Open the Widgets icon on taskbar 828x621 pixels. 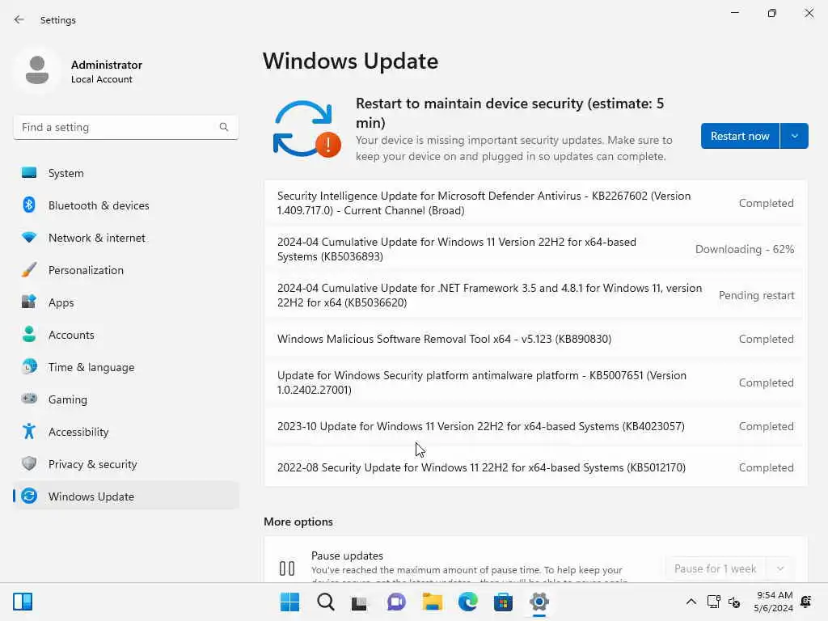23,602
